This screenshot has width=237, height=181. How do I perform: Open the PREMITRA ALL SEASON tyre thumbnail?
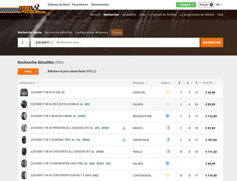point(24,128)
